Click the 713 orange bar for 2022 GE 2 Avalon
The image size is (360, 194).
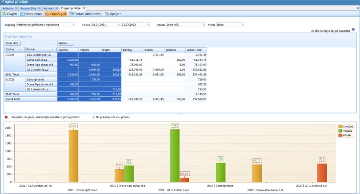click(x=322, y=173)
